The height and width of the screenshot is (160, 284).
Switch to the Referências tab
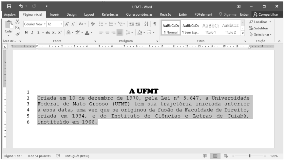(110, 14)
